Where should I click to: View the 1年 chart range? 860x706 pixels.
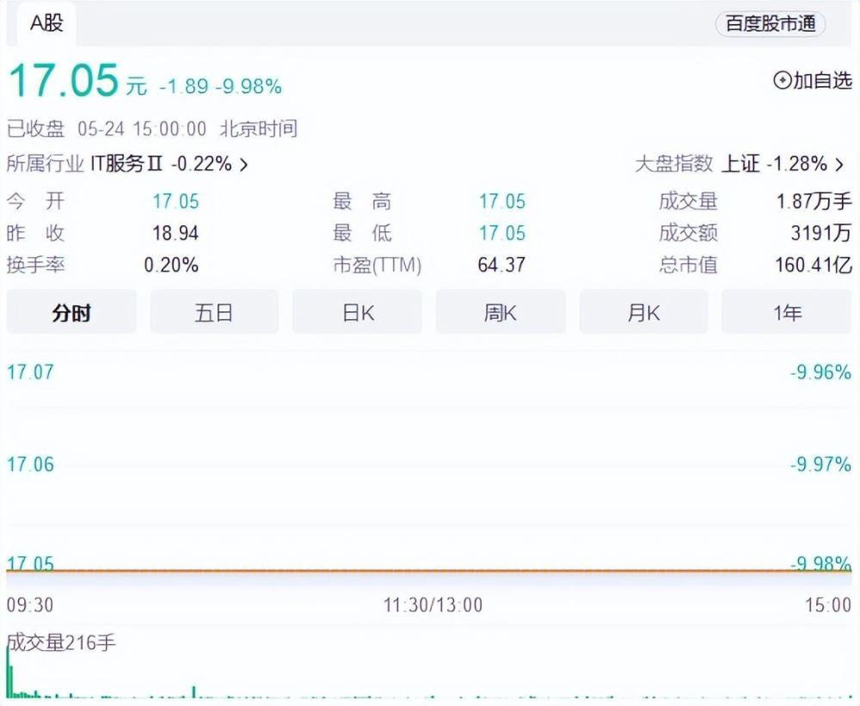coord(787,313)
